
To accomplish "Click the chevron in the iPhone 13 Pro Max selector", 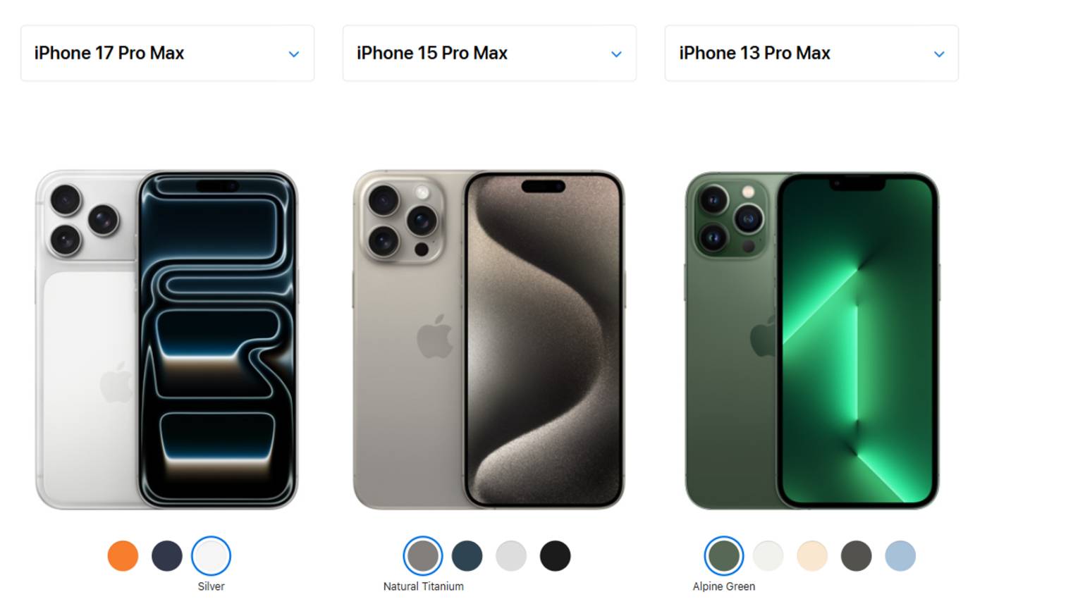I will coord(939,54).
